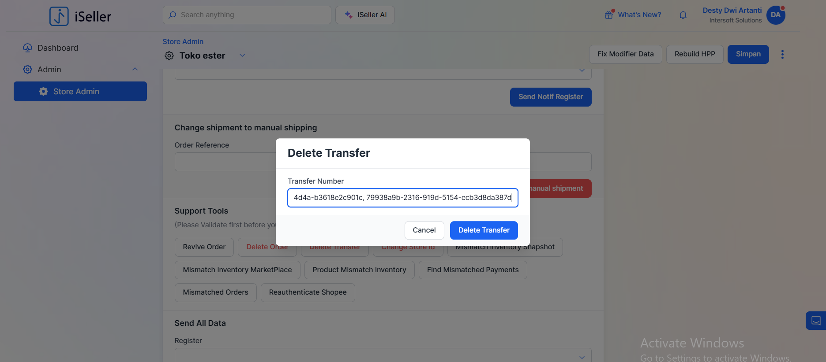Click the Transfer Number input field
826x362 pixels.
tap(402, 198)
